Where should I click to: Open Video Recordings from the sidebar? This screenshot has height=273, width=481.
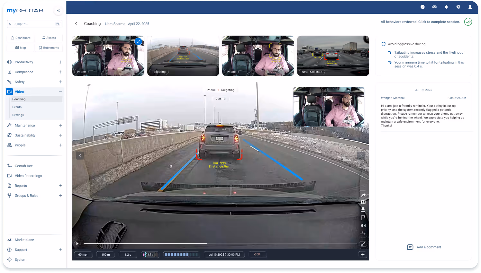[x=28, y=176]
